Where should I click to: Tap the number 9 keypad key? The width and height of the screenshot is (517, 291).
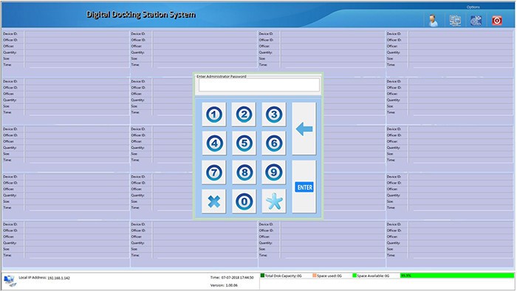pyautogui.click(x=274, y=172)
